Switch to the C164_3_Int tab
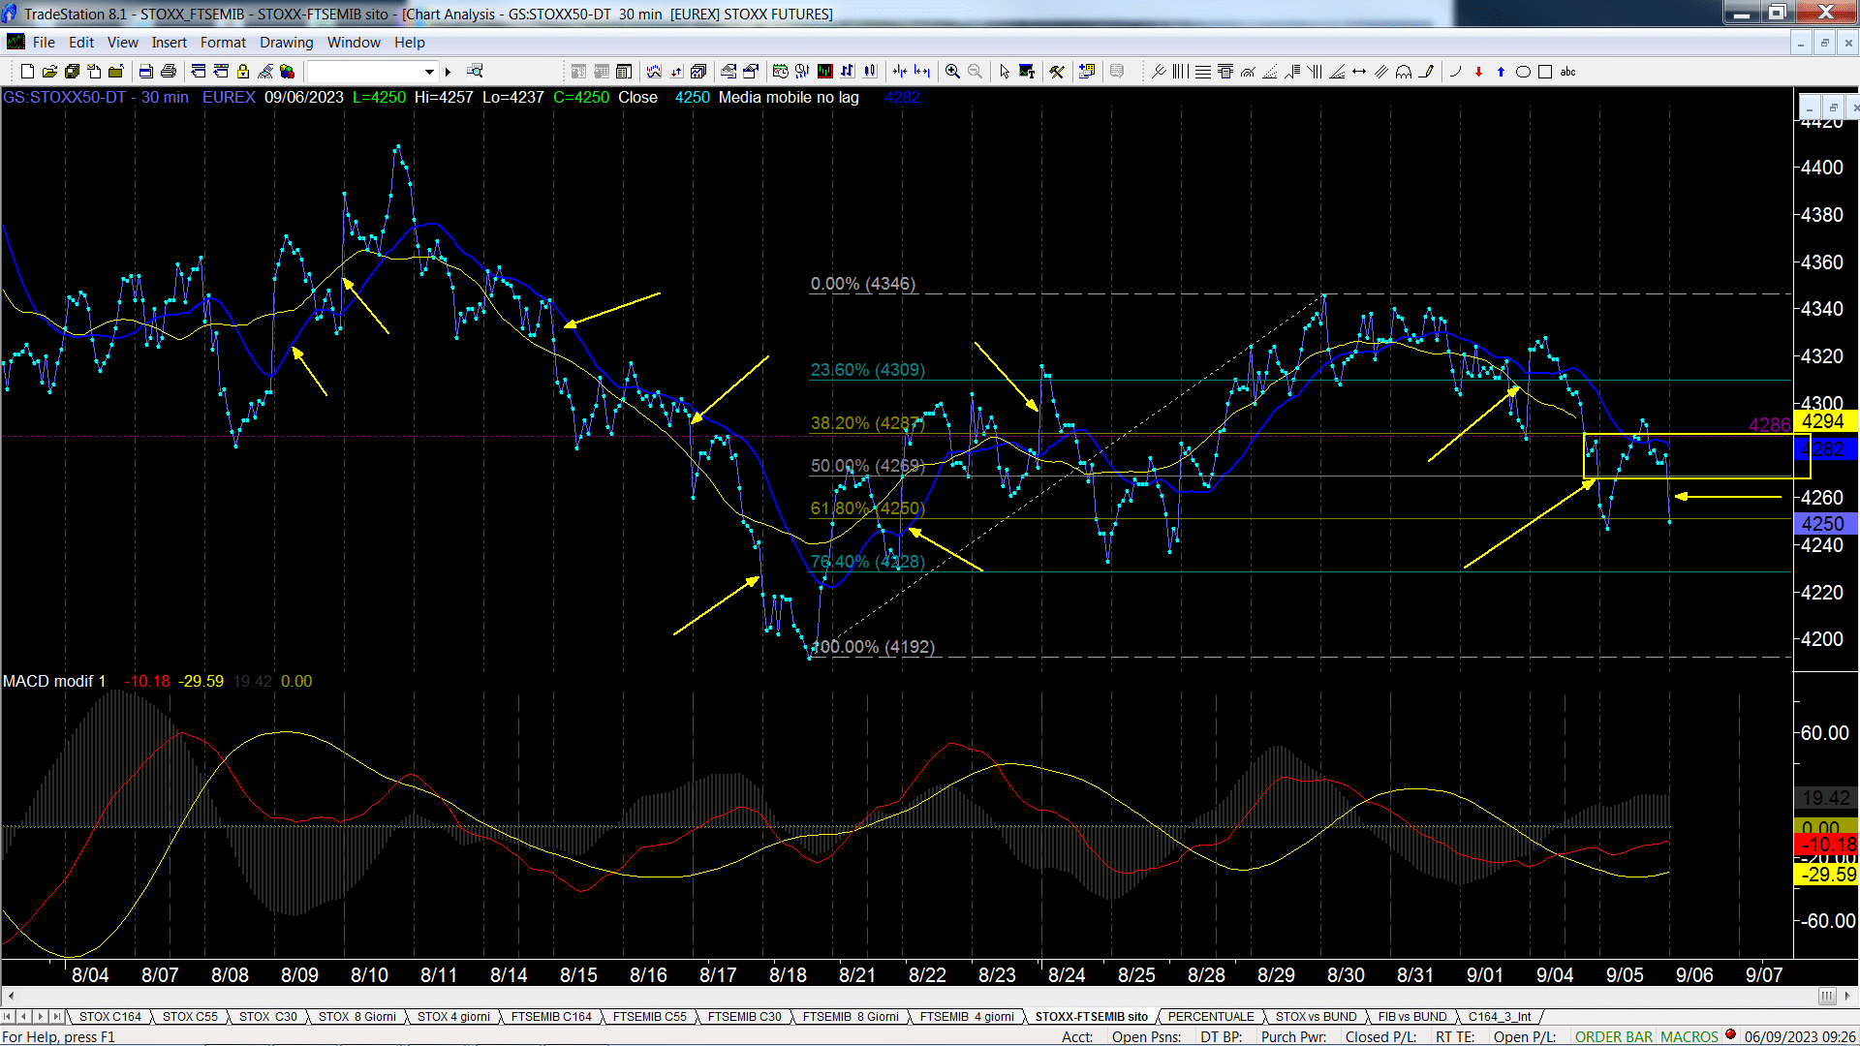Image resolution: width=1860 pixels, height=1046 pixels. [x=1500, y=1016]
